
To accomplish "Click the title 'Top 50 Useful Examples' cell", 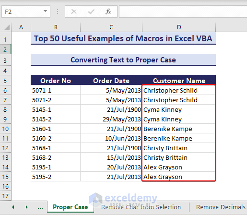I will pos(123,38).
